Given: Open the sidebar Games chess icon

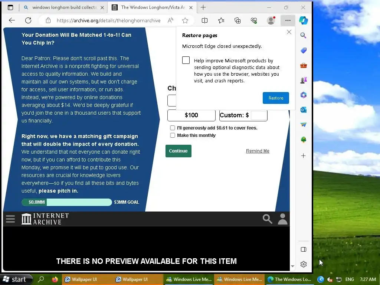Looking at the screenshot, I should coord(304,80).
